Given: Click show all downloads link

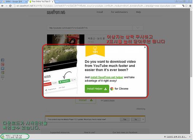Looking at the screenshot, I should (x=176, y=137).
